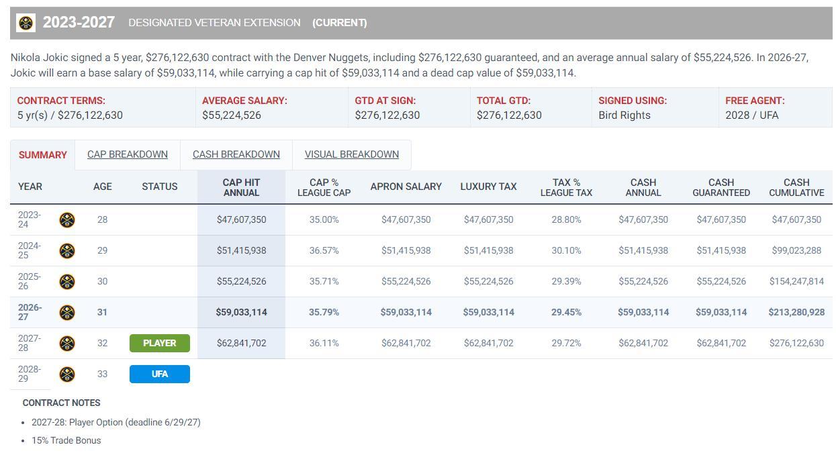Click the Luxury Tax column header
836x459 pixels.
coord(488,187)
